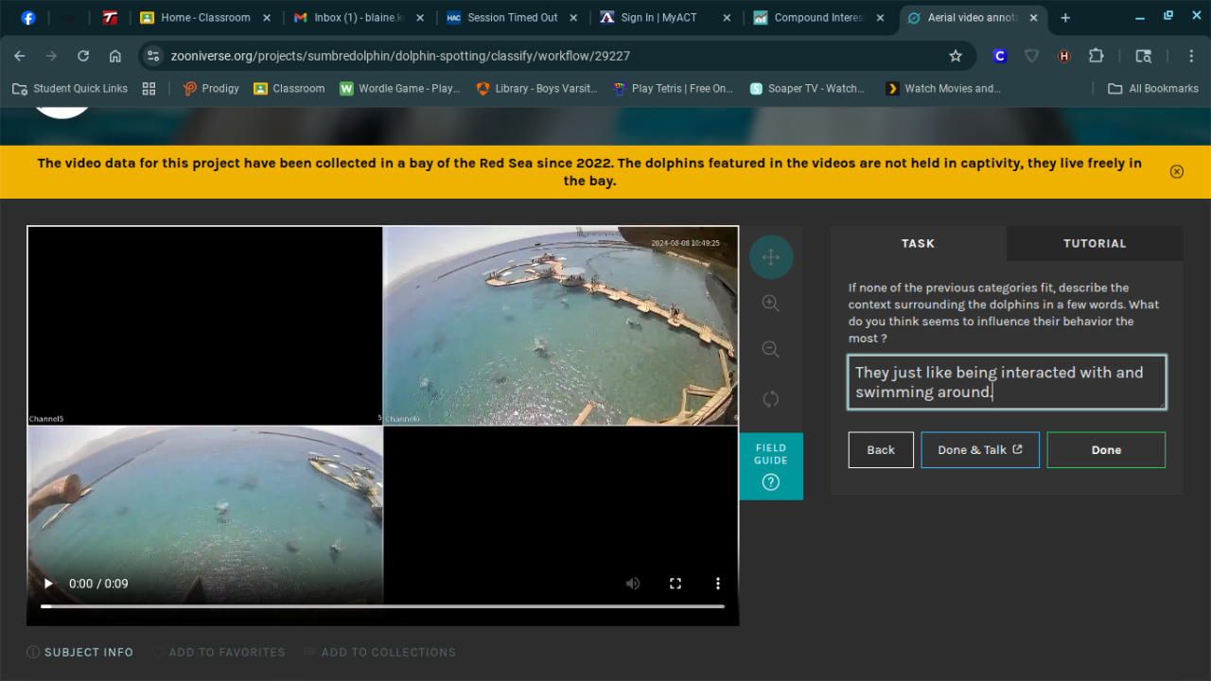Viewport: 1211px width, 681px height.
Task: Click the zoom out magnifier icon
Action: pos(771,350)
